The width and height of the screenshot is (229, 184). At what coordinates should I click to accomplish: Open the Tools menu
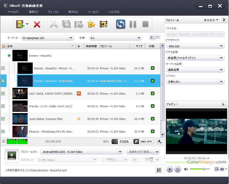coord(94,12)
